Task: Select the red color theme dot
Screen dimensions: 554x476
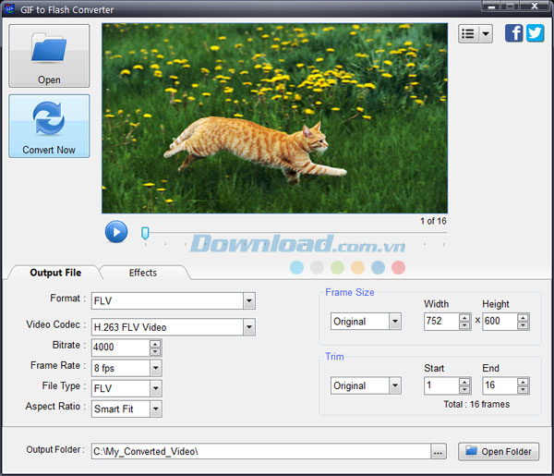Action: point(398,267)
